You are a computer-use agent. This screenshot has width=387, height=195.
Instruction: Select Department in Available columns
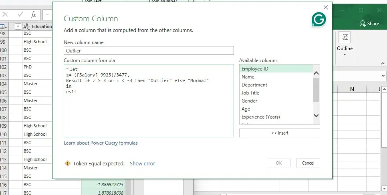(x=276, y=84)
